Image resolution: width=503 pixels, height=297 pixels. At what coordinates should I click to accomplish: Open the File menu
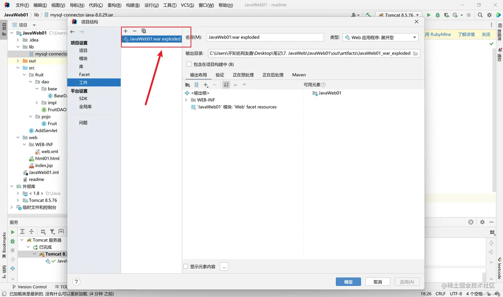tap(22, 5)
